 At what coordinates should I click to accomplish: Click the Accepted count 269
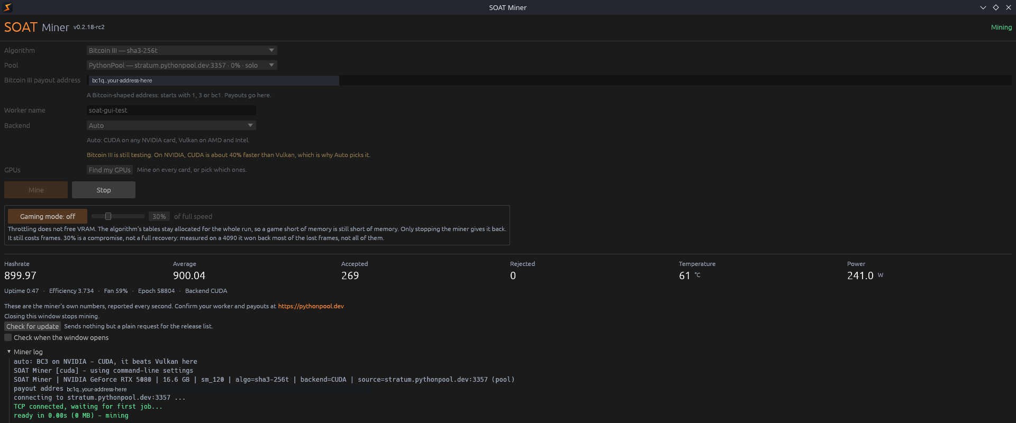pyautogui.click(x=350, y=275)
